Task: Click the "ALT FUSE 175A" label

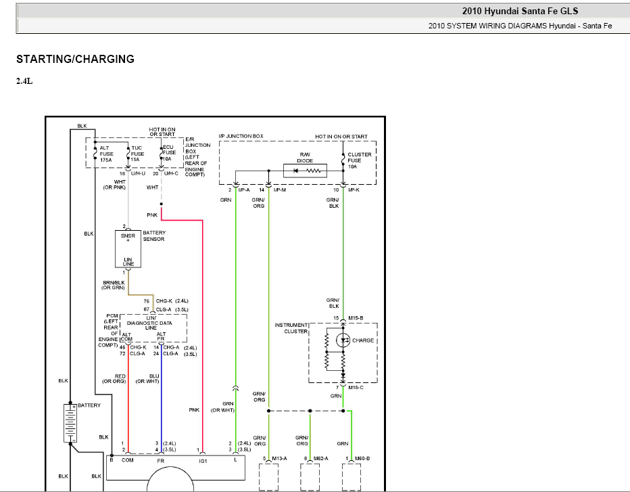Action: [107, 154]
